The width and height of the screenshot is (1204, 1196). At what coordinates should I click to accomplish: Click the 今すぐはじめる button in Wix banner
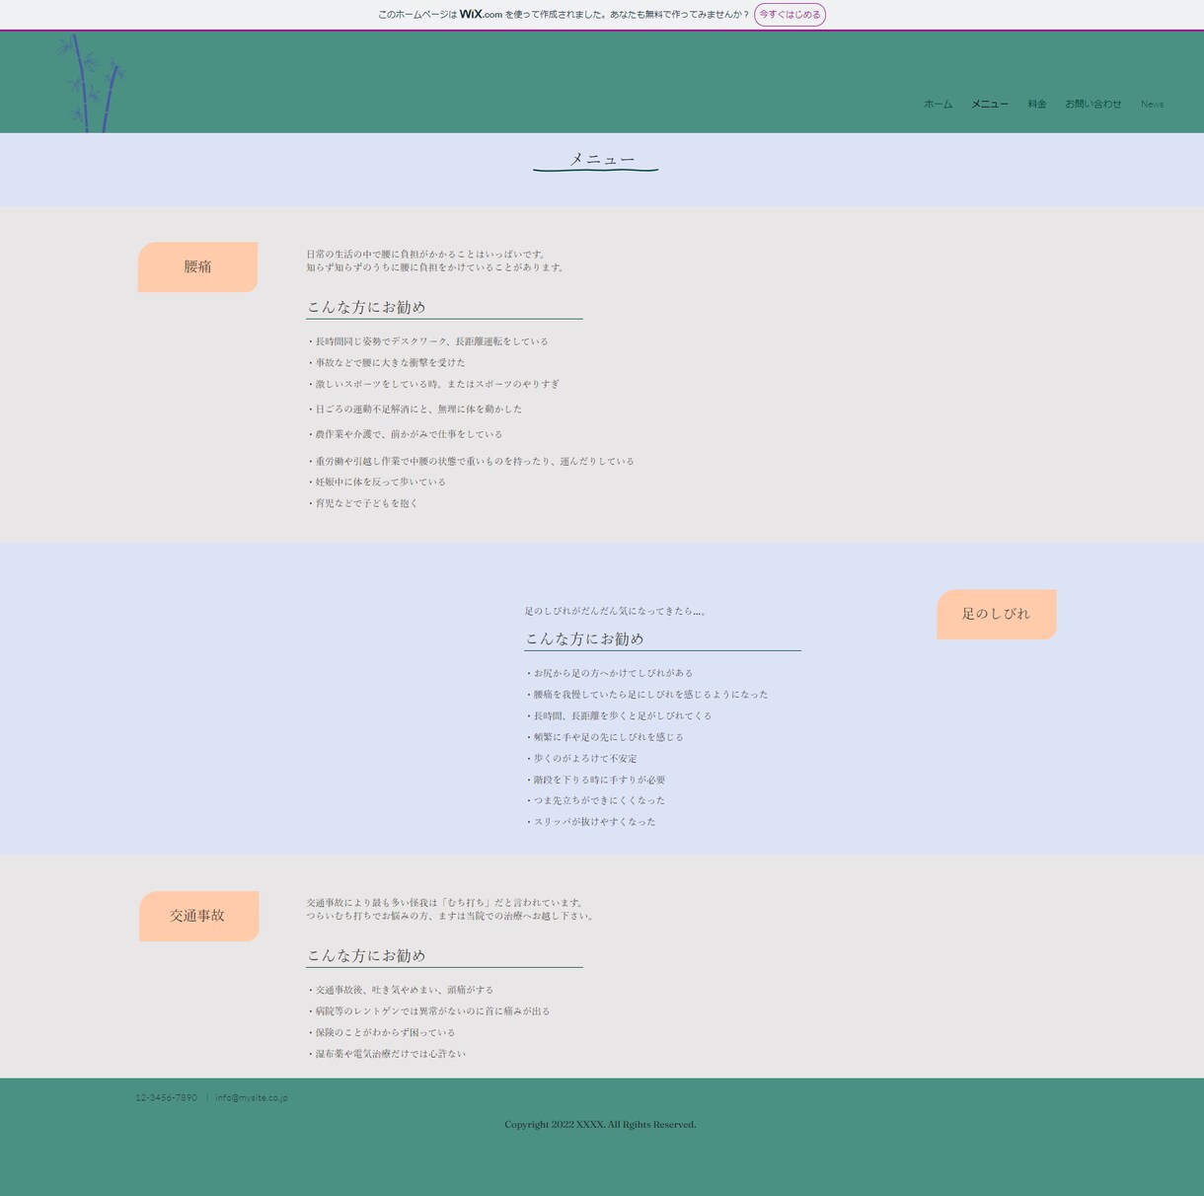tap(790, 15)
